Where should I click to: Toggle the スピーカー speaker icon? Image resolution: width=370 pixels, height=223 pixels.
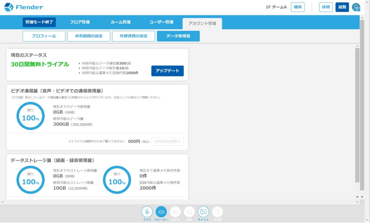pyautogui.click(x=161, y=211)
